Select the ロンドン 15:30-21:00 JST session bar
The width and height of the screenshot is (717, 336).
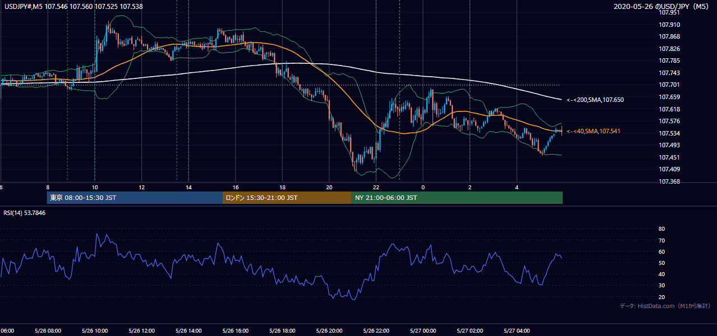[287, 198]
